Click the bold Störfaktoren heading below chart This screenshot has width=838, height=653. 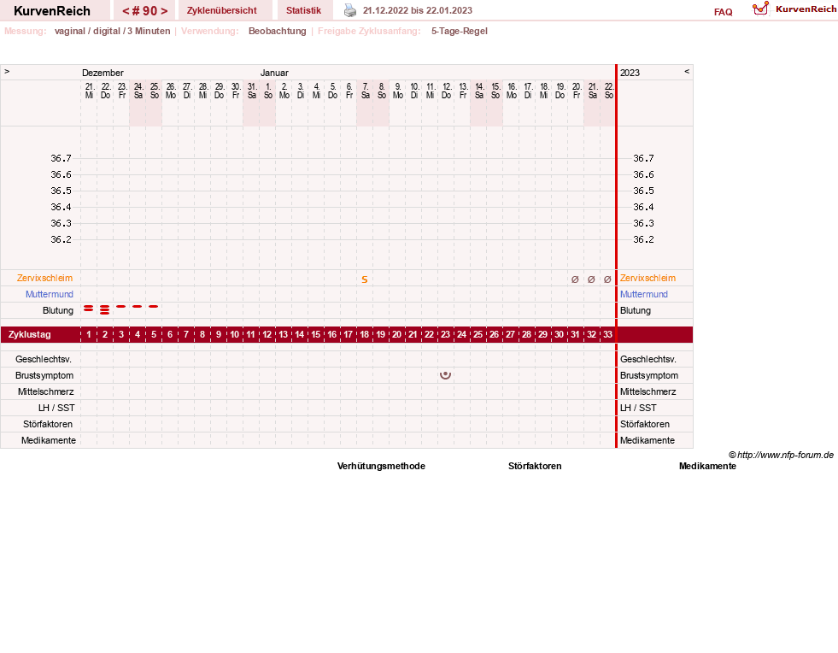(535, 466)
